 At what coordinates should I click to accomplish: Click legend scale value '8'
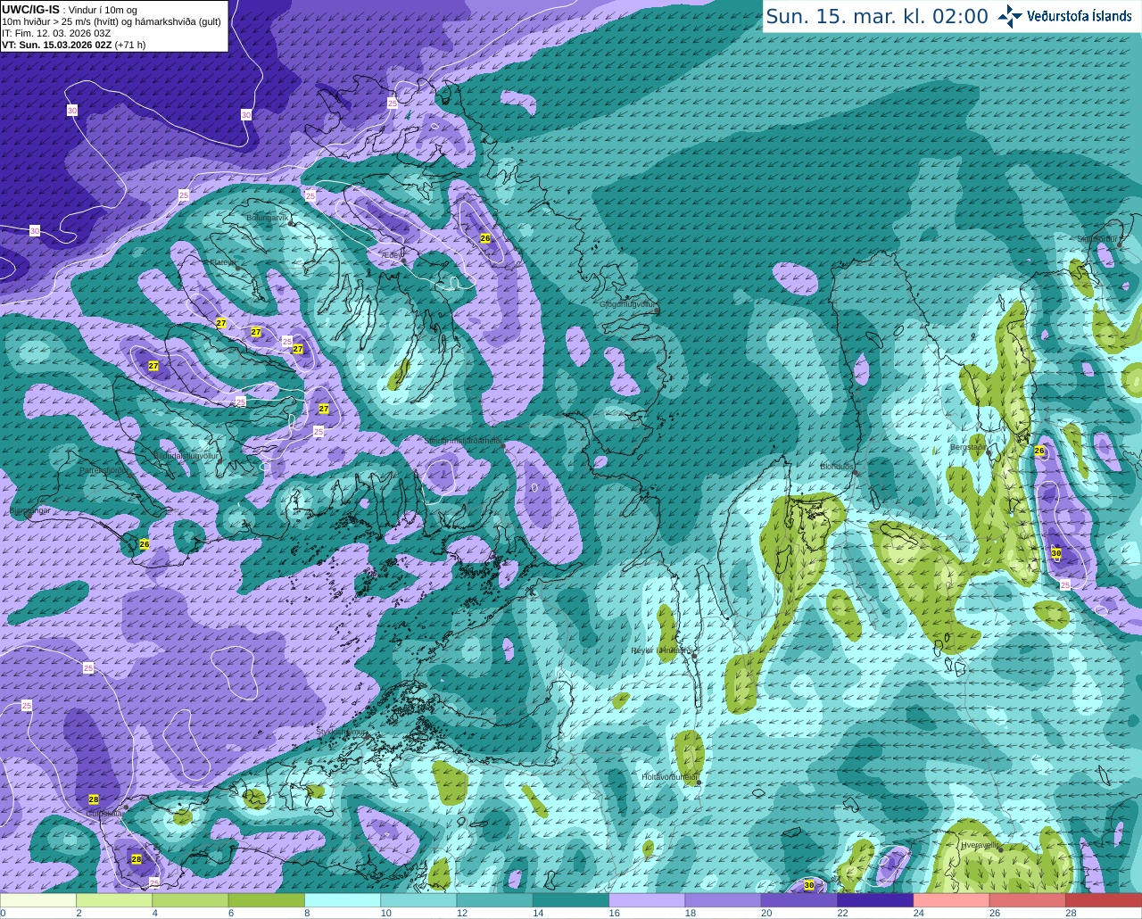(307, 913)
